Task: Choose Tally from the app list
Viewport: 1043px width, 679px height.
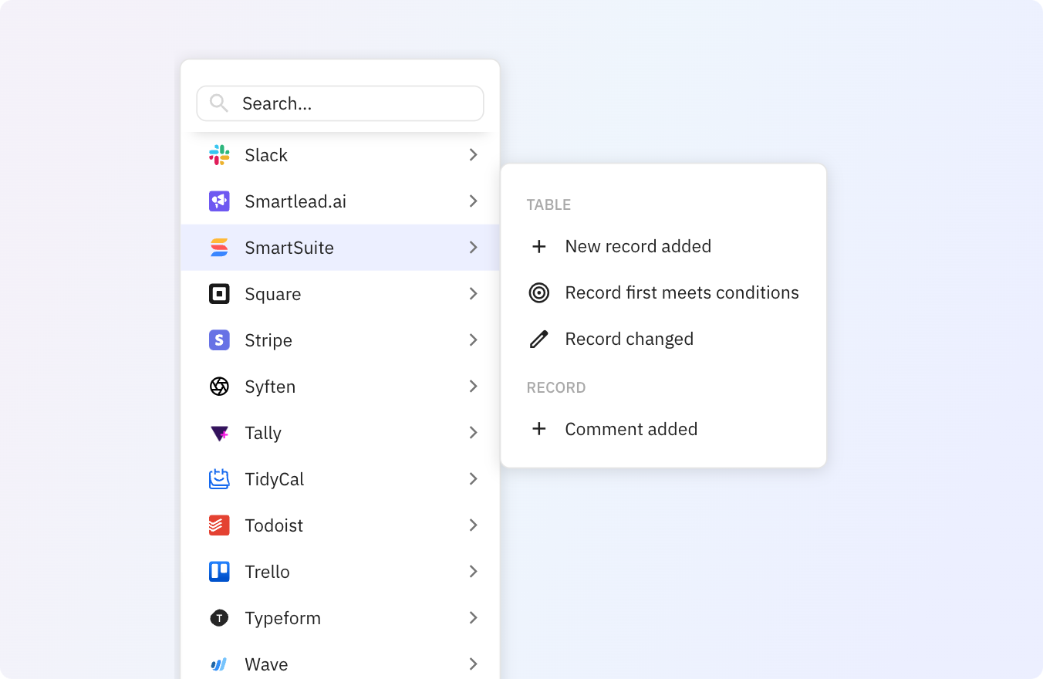Action: click(340, 433)
